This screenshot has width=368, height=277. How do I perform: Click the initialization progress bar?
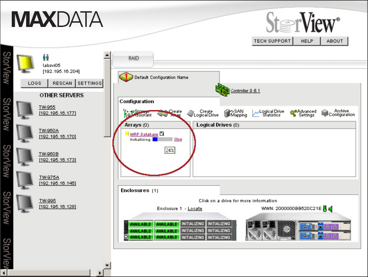point(162,140)
